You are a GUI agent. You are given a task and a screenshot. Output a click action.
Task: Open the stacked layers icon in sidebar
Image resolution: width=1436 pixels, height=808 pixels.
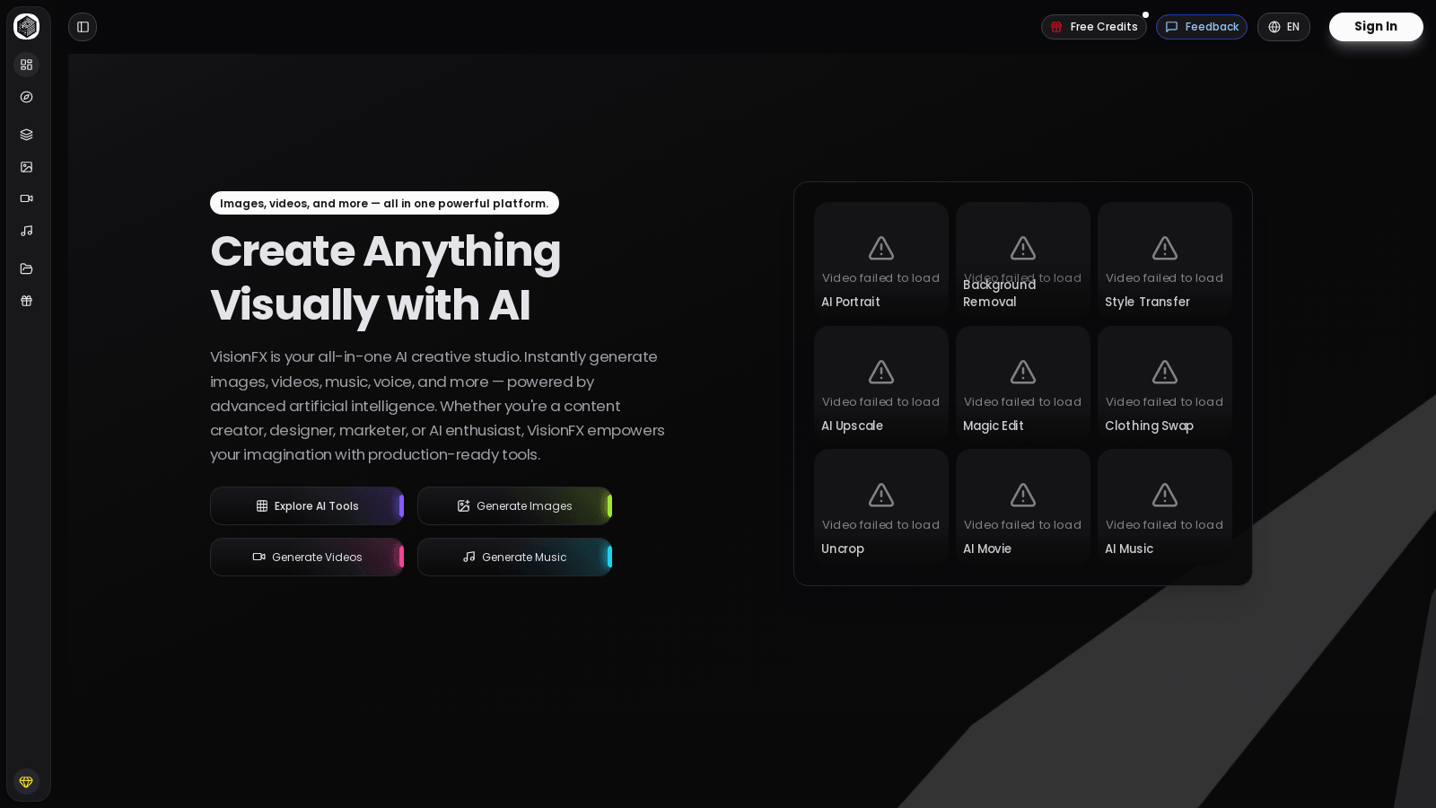click(x=27, y=135)
